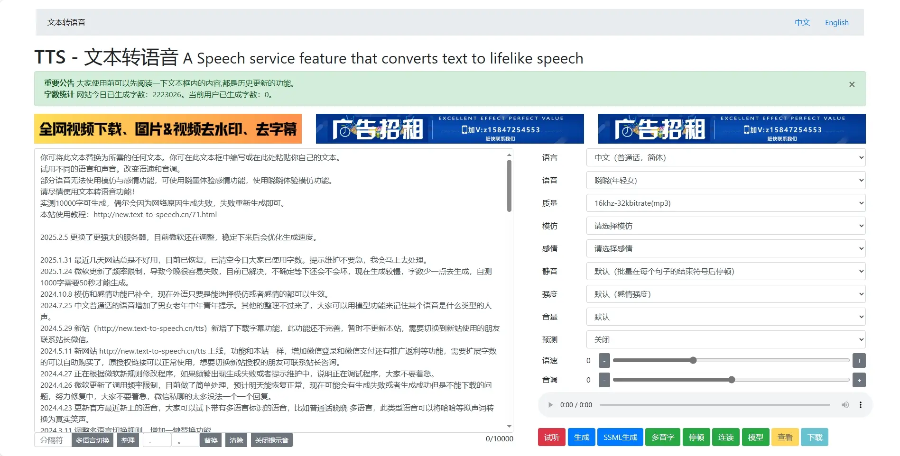Screen dimensions: 900x456
Task: Click the 试听 preview button
Action: (x=551, y=437)
